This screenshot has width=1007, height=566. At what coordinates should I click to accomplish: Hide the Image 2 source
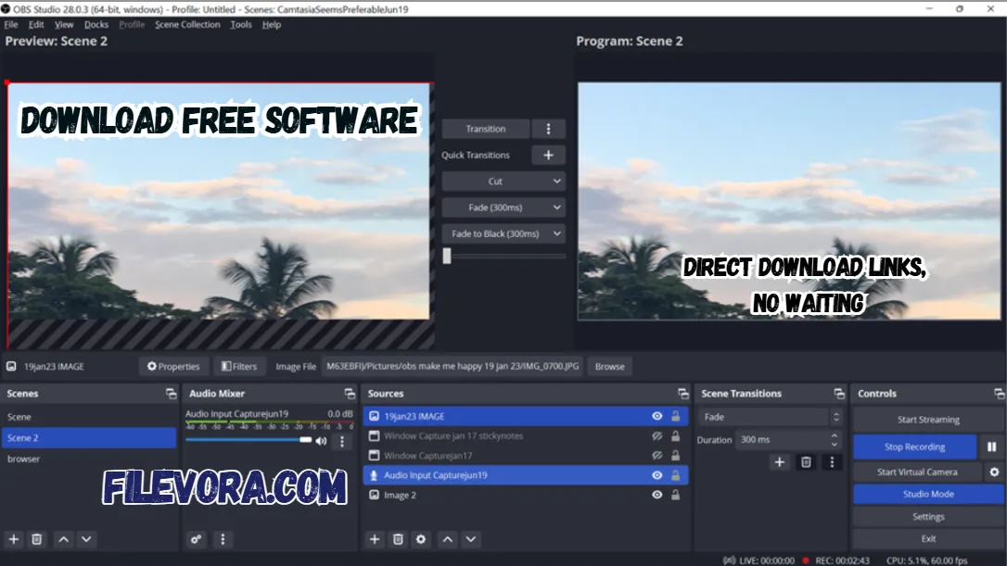tap(657, 495)
